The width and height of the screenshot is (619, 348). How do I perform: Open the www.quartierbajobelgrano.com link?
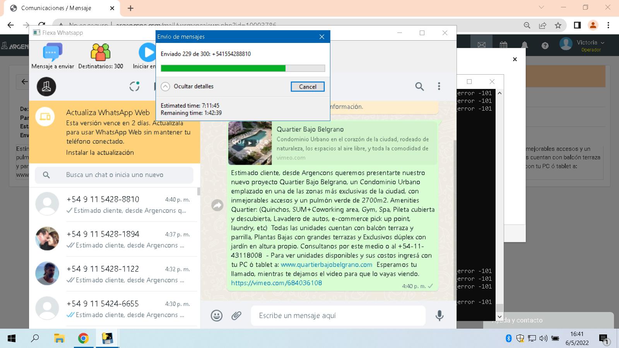coord(327,264)
